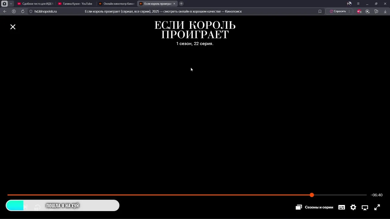Click the cast to screen icon
The height and width of the screenshot is (219, 390).
365,207
